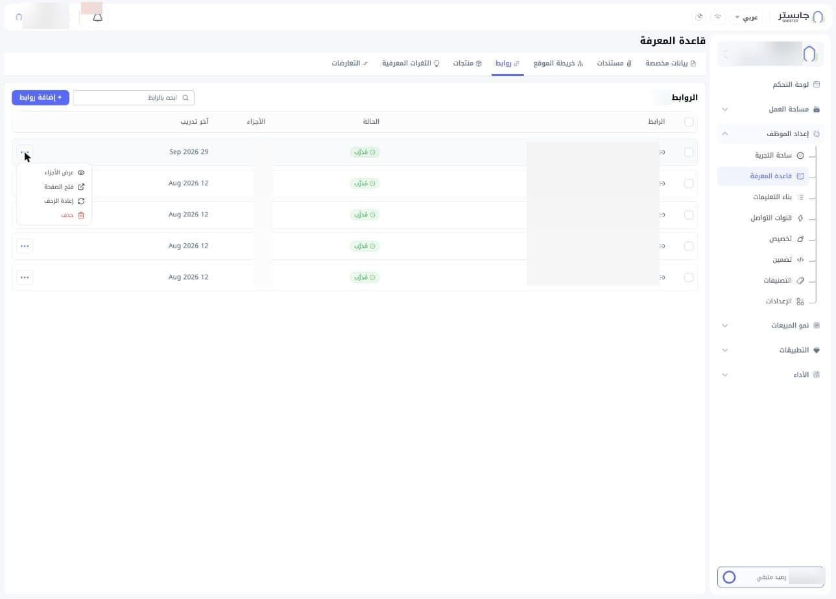
Task: Open تضمين embed page
Action: click(787, 260)
